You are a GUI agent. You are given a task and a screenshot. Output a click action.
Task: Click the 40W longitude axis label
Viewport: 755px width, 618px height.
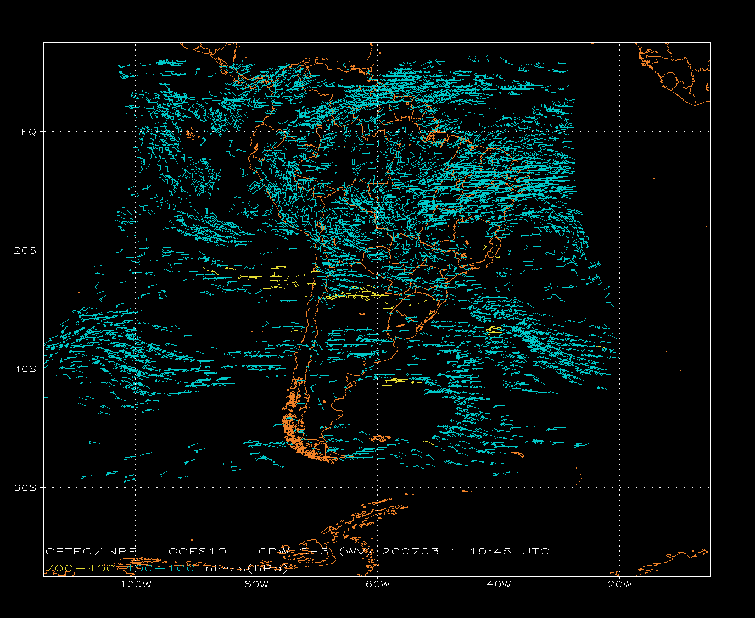[499, 584]
